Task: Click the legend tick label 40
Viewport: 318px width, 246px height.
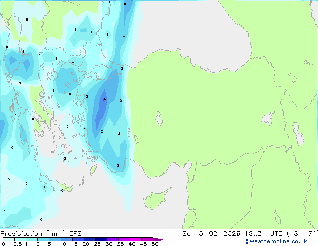Action: (x=132, y=244)
